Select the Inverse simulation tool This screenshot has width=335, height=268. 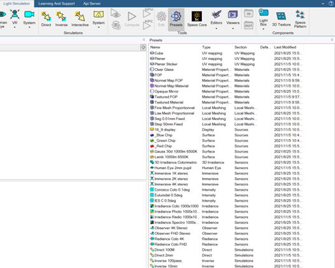click(61, 19)
